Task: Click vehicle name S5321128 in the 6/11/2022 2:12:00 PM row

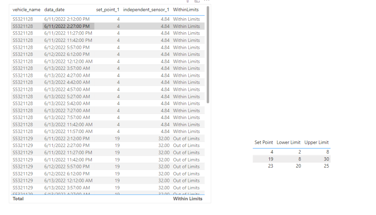Action: click(23, 19)
